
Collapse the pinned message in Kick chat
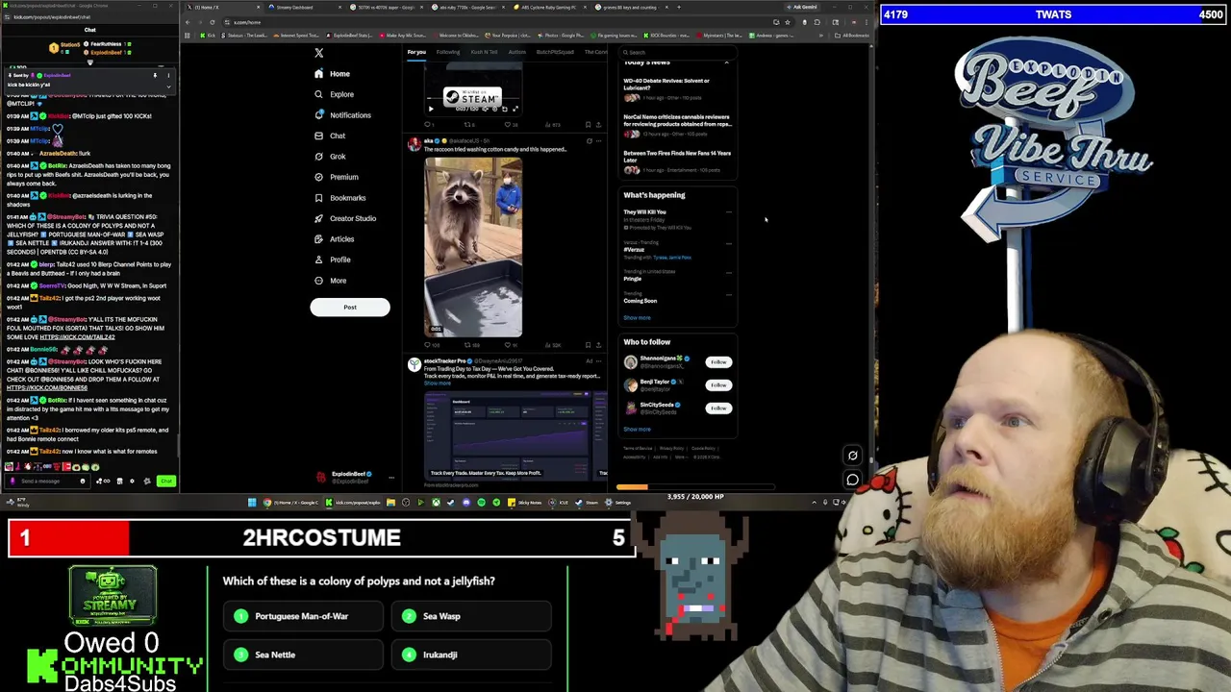coord(168,86)
